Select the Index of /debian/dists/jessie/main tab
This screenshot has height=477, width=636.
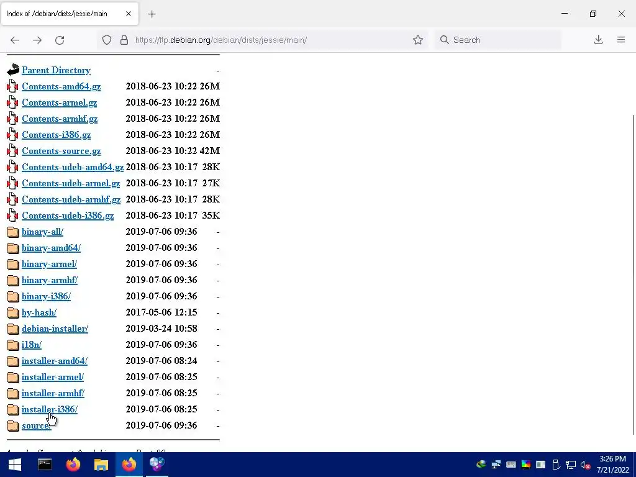pos(70,14)
